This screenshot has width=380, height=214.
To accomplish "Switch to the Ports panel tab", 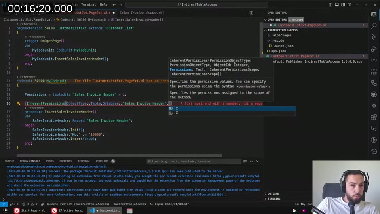I will click(x=50, y=161).
